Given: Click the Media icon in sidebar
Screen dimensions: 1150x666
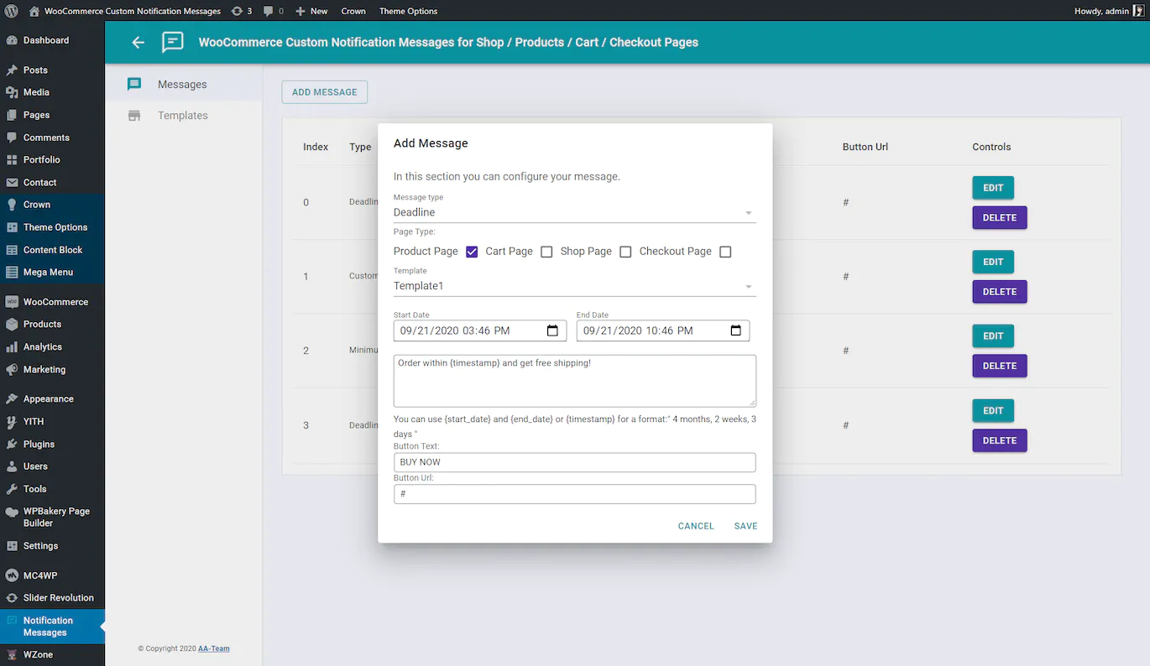Looking at the screenshot, I should click(x=12, y=92).
